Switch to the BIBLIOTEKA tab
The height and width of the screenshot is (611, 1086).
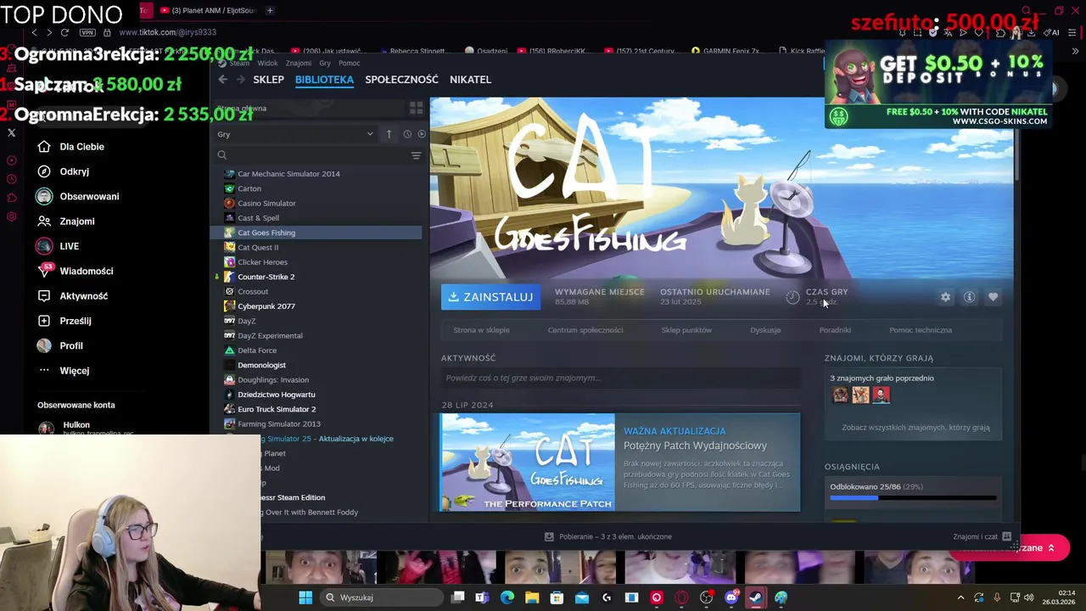point(324,79)
